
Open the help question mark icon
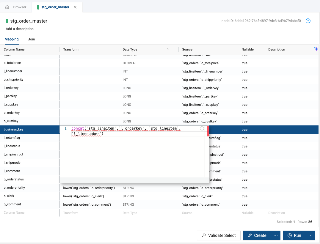pyautogui.click(x=308, y=21)
